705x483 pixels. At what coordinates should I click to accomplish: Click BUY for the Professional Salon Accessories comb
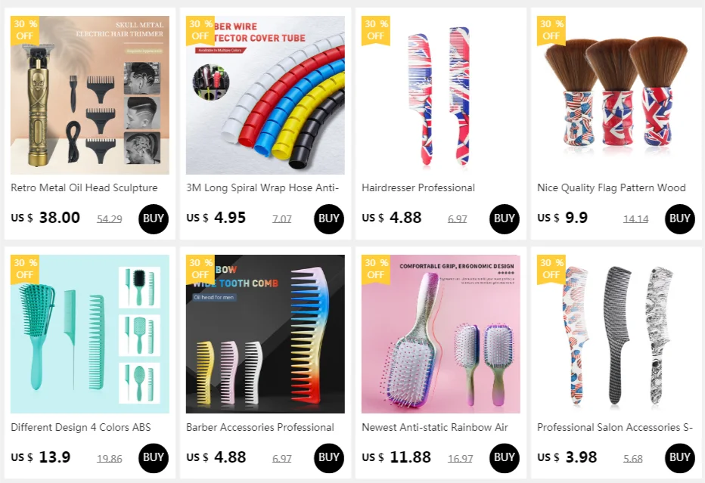coord(679,458)
